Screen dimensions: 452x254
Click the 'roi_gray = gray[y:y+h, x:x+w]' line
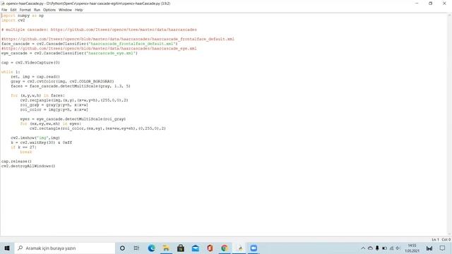[x=54, y=105]
